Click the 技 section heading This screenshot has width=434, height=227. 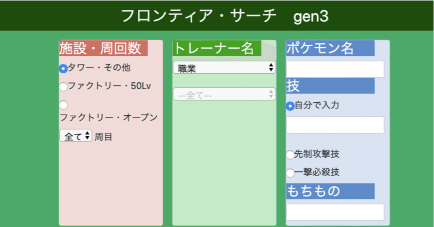[x=293, y=86]
